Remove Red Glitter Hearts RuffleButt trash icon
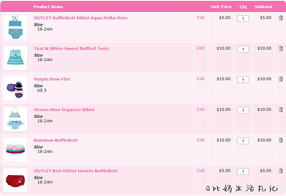The height and width of the screenshot is (196, 286). click(x=281, y=171)
